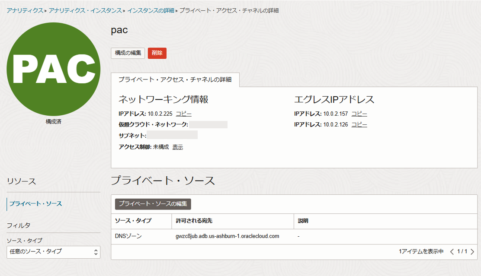Copy the networking IP address 10.0.2.225
The height and width of the screenshot is (276, 481).
coord(183,114)
